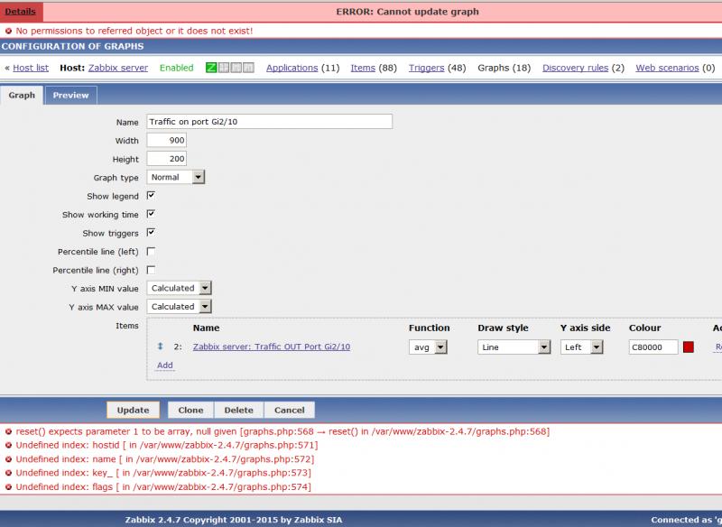Open the Triggers (48) section

click(426, 68)
